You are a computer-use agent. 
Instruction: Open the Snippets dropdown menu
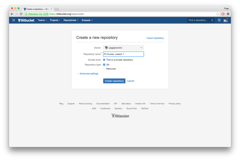pos(87,20)
